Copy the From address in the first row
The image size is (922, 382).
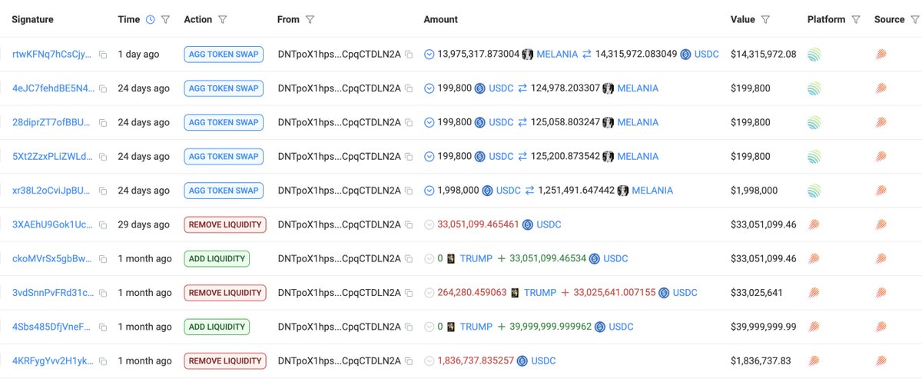(x=410, y=55)
